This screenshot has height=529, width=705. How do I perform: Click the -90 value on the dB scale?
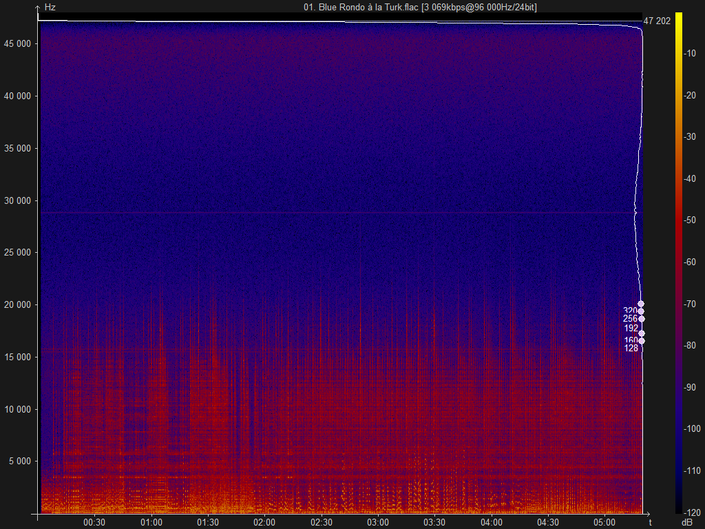point(690,387)
